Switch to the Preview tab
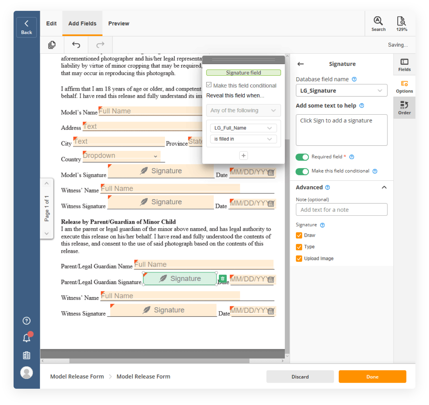Image resolution: width=429 pixels, height=405 pixels. (x=118, y=23)
